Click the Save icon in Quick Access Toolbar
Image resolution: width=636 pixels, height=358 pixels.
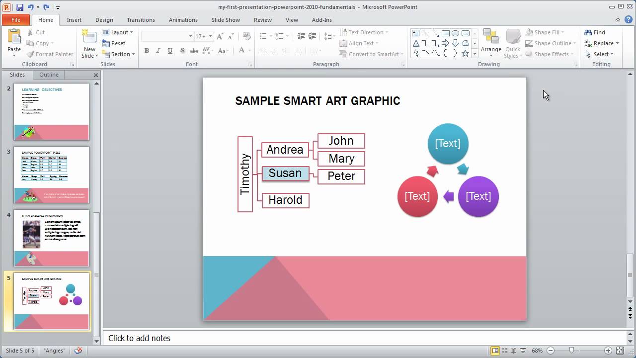(x=20, y=7)
